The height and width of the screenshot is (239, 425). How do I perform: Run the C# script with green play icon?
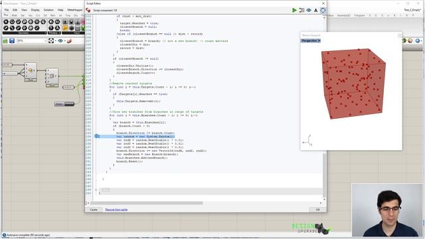[294, 11]
